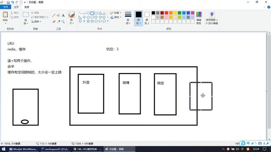271x152 pixels.
Task: Click the Crop button in image group
Action: pyautogui.click(x=35, y=13)
